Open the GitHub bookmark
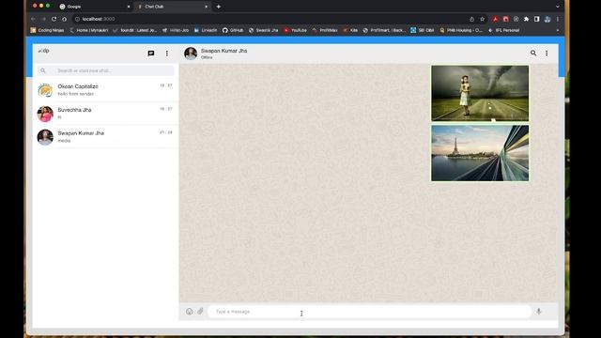The image size is (601, 338). coord(233,30)
